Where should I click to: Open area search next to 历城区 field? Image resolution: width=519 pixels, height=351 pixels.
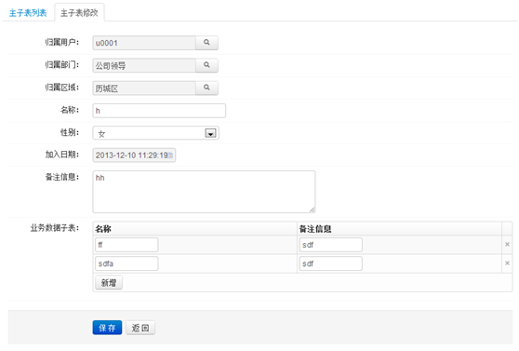tap(206, 88)
